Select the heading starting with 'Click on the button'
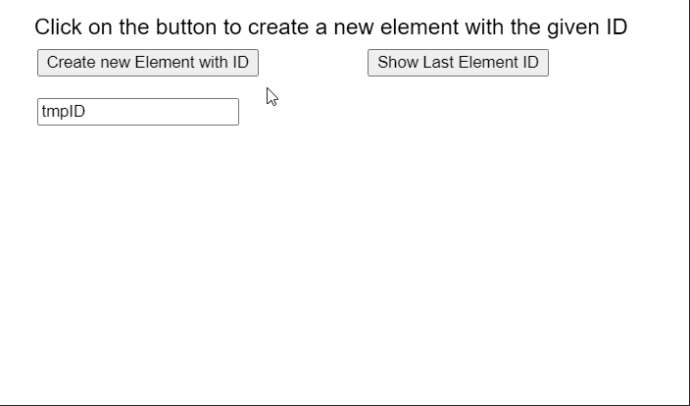Screen dimensions: 690x406 pos(330,26)
